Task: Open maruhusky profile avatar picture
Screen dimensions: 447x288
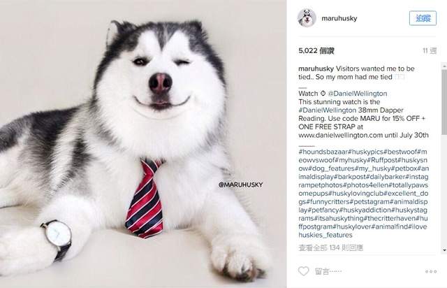Action: [x=307, y=18]
